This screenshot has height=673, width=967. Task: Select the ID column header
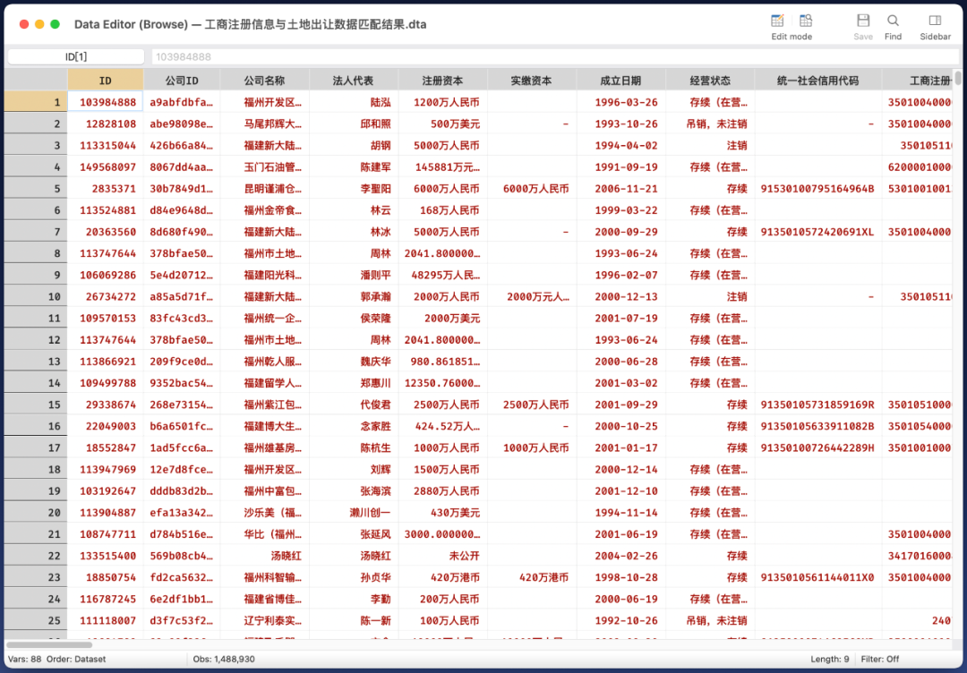point(106,81)
